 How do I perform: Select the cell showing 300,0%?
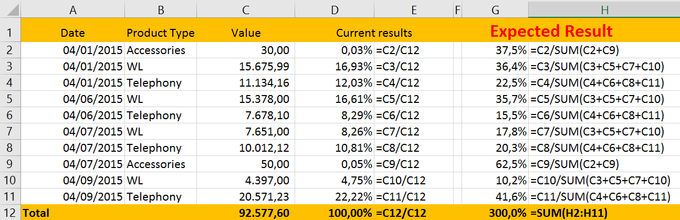[x=495, y=213]
